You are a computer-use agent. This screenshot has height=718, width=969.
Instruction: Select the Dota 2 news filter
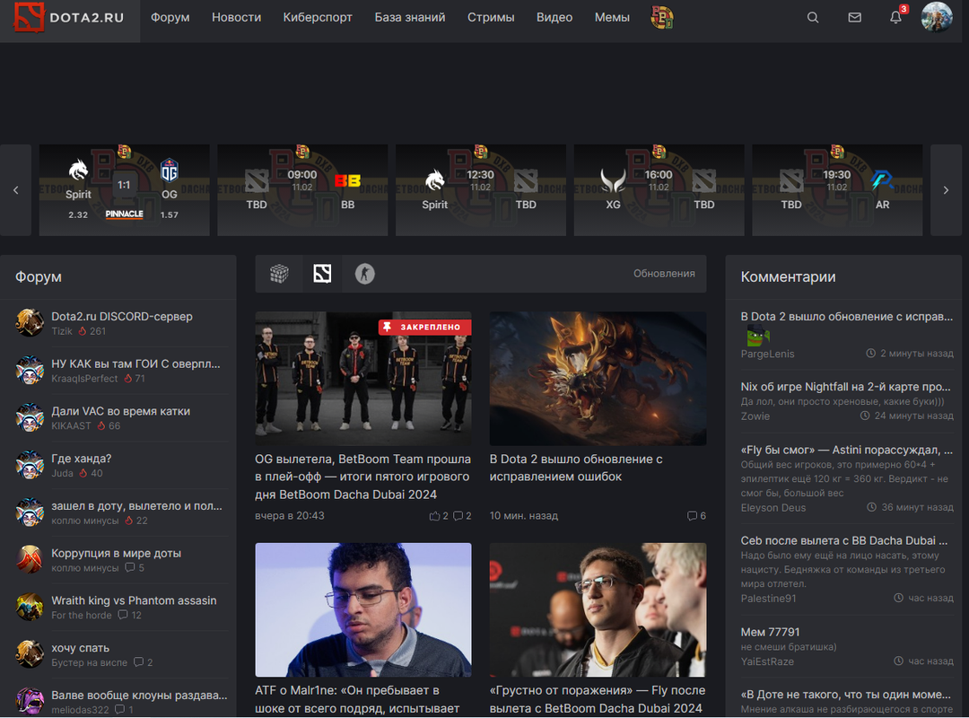(322, 274)
